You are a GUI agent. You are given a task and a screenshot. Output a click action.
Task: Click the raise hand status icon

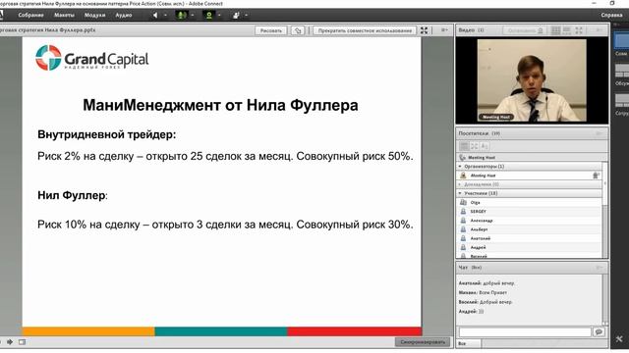tap(236, 16)
